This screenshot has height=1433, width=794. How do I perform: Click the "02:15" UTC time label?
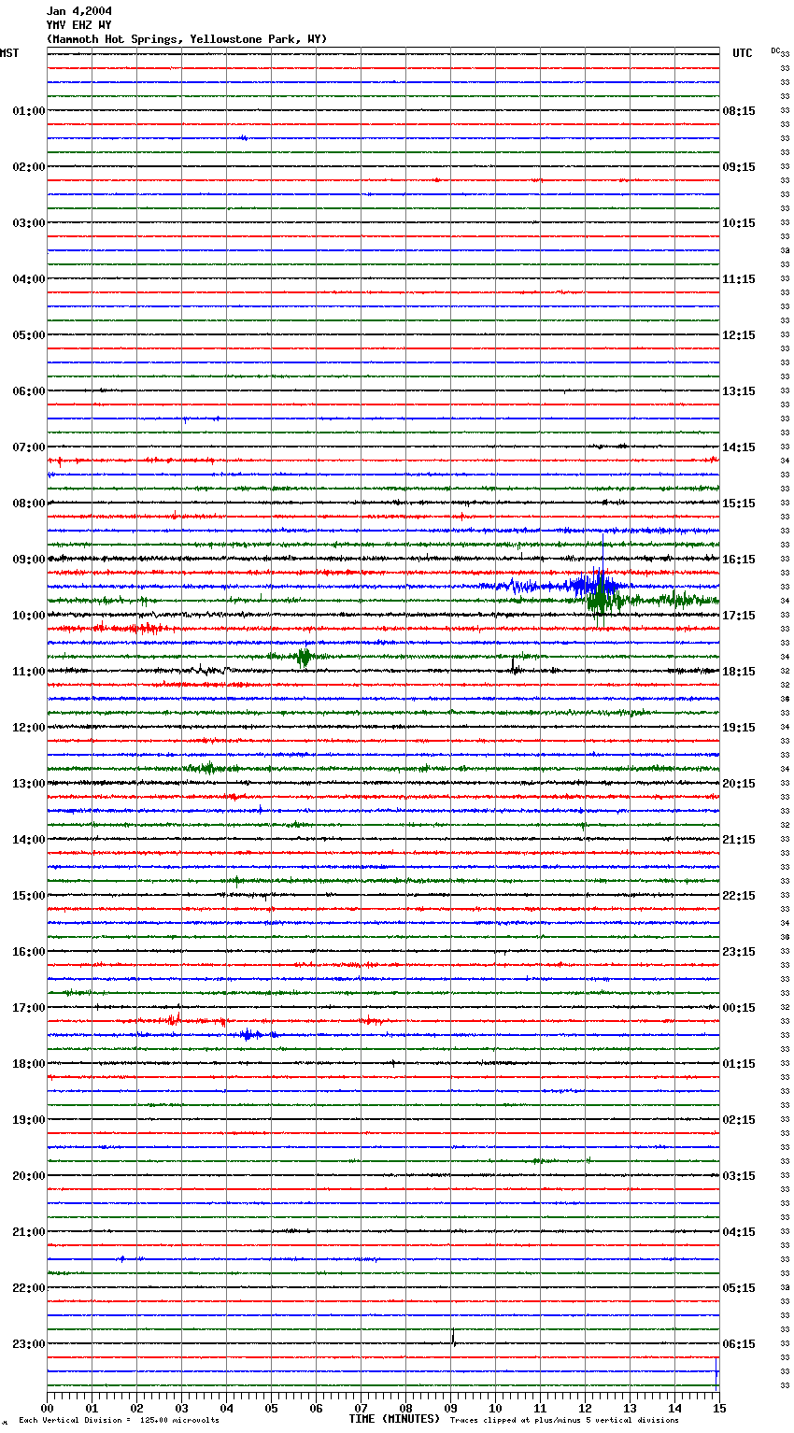click(x=739, y=1120)
